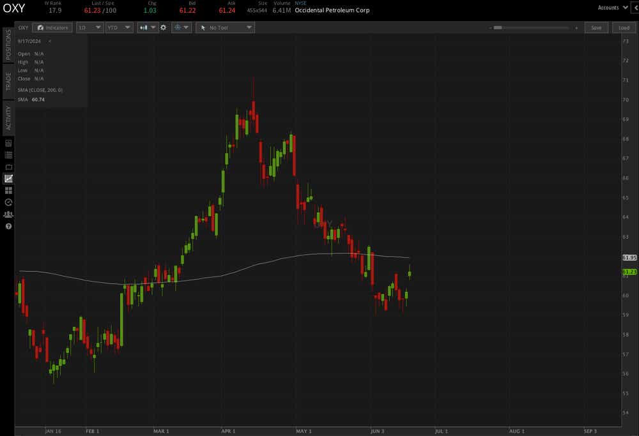Open the crosshair mode dropdown

click(x=181, y=27)
